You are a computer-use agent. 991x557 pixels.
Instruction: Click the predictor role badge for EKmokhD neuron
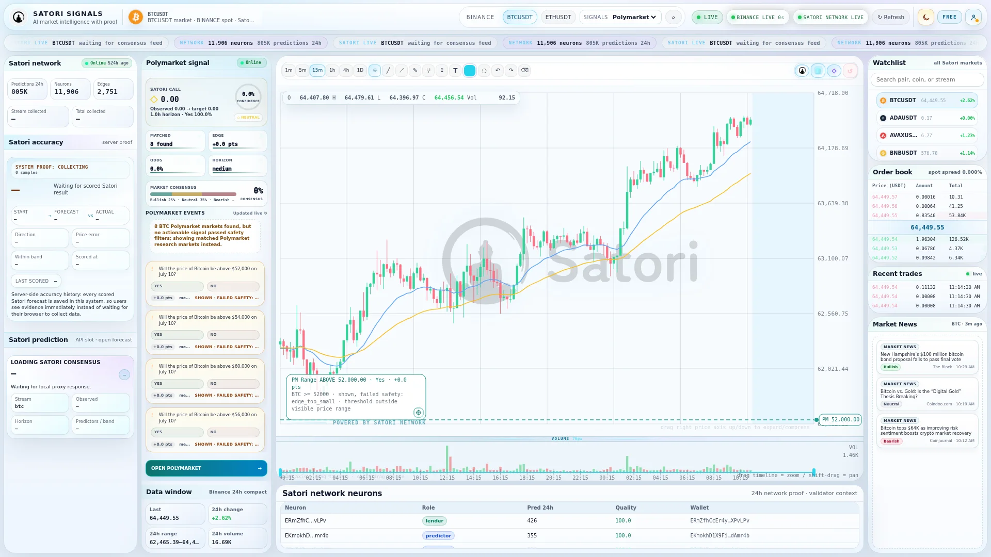click(438, 536)
